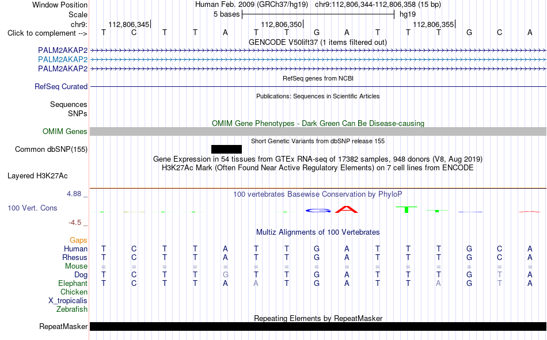
Task: Click the -4.5 conservation minimum value
Action: (75, 223)
